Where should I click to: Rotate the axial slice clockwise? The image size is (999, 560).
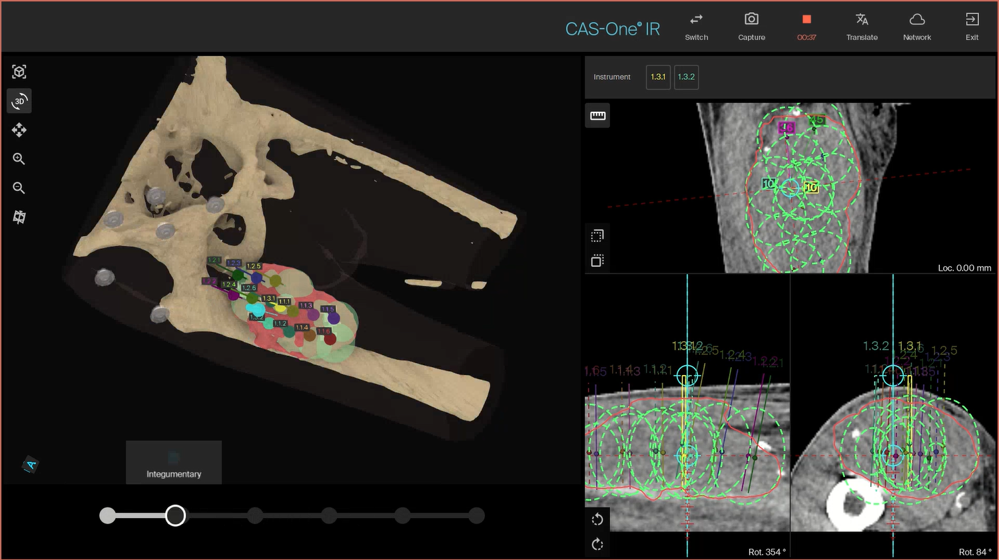coord(597,544)
